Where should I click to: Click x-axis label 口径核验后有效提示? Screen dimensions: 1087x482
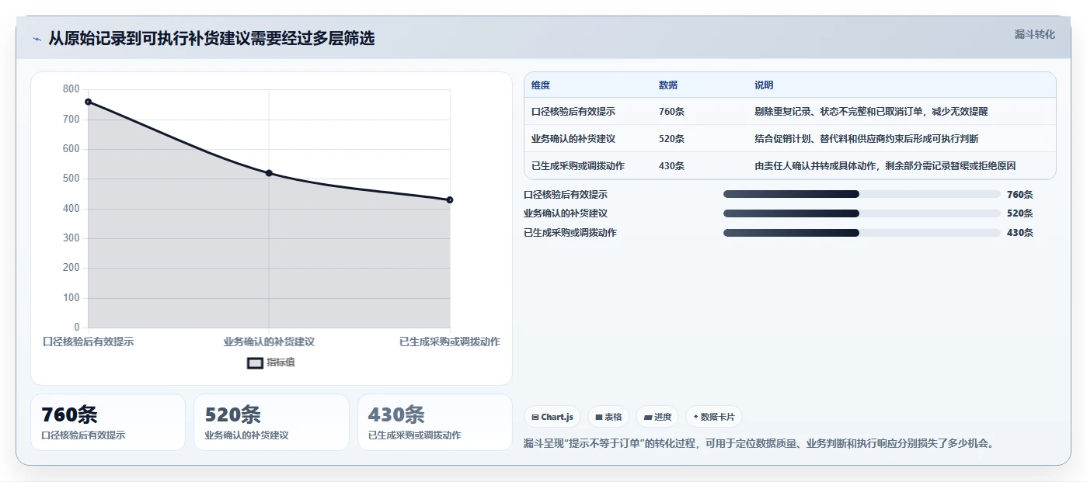pos(88,342)
